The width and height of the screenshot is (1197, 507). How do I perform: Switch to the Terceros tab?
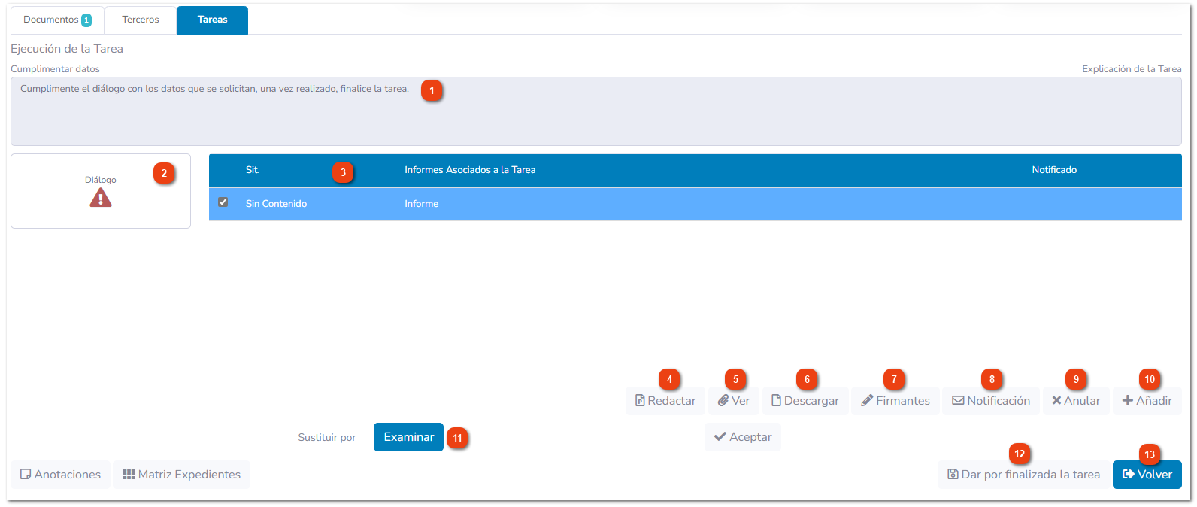coord(141,20)
